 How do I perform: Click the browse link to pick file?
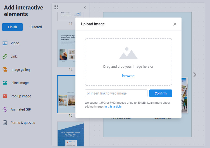point(128,76)
